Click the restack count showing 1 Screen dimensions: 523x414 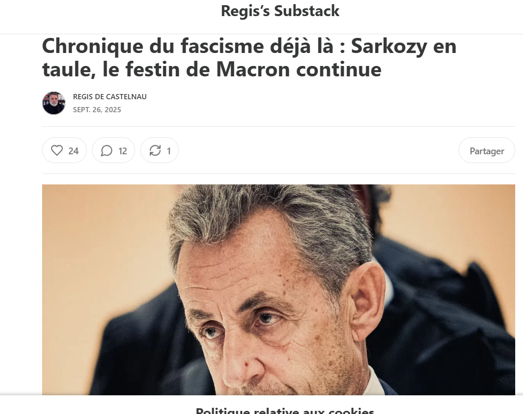tap(169, 151)
